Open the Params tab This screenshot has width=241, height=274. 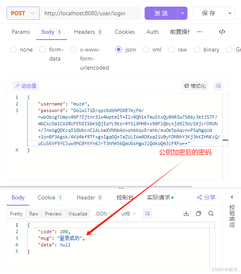(x=21, y=32)
